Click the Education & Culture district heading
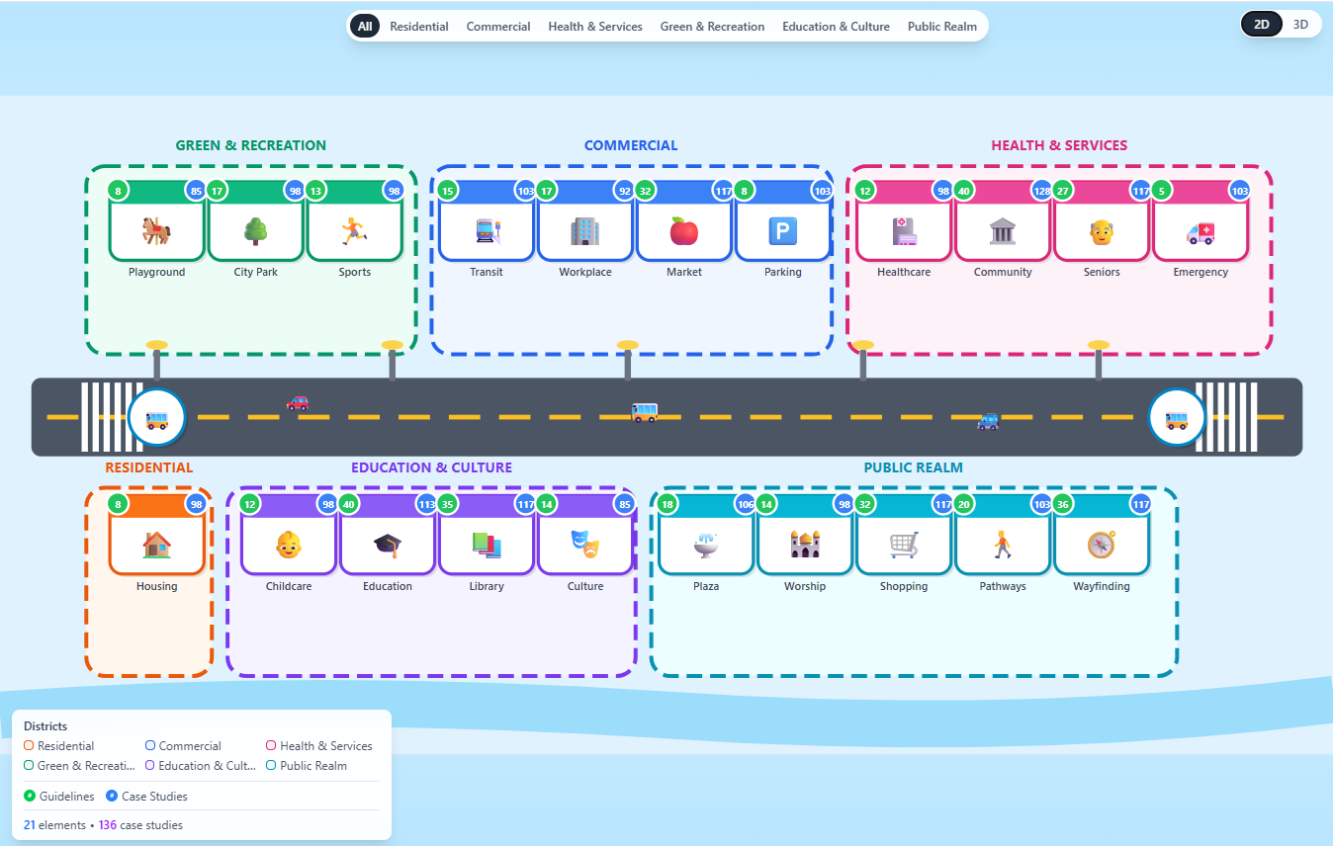 pyautogui.click(x=431, y=467)
